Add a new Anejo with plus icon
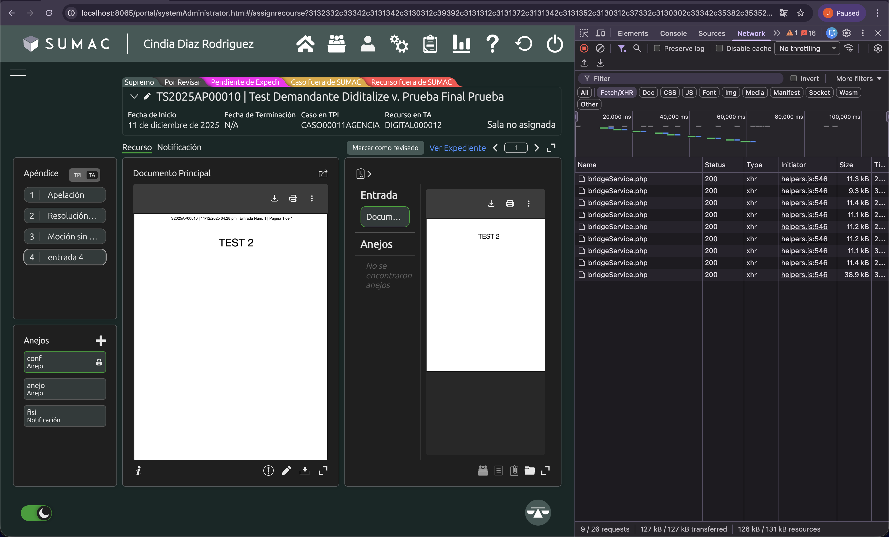Viewport: 889px width, 537px height. coord(101,341)
